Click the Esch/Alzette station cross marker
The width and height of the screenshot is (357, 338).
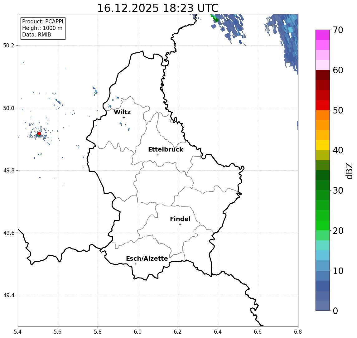(136, 264)
